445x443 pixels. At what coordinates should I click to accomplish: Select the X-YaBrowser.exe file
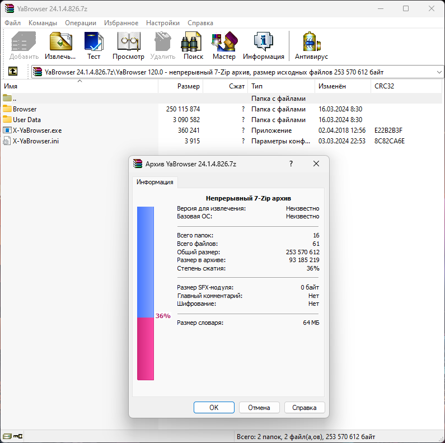pos(37,130)
